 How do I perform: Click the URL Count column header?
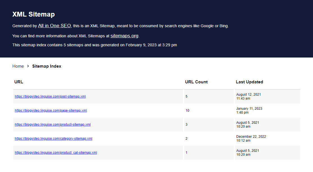[196, 82]
